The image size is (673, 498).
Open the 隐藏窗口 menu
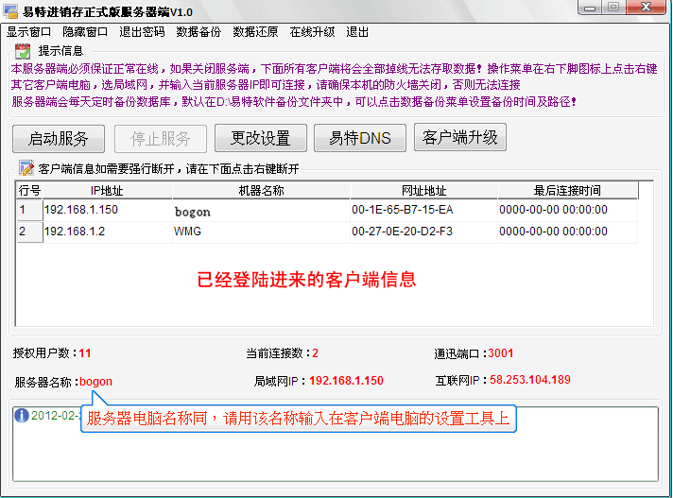[85, 31]
